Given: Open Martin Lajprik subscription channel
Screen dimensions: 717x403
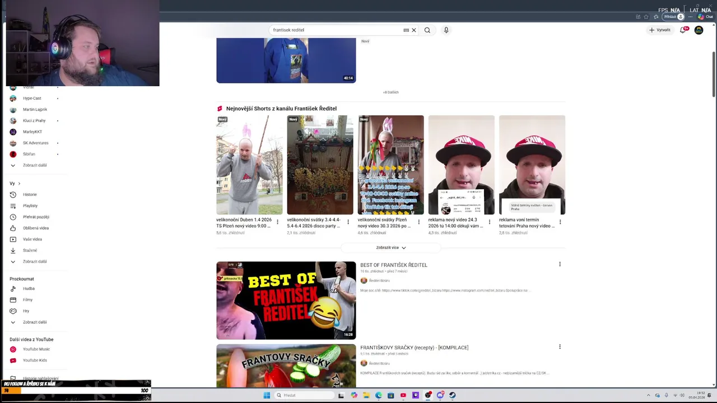Looking at the screenshot, I should tap(35, 110).
